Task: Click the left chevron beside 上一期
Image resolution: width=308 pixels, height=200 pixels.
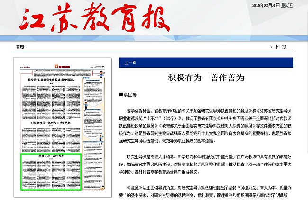Action: click(271, 47)
